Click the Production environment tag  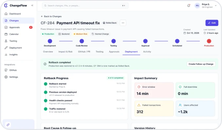coord(48,34)
